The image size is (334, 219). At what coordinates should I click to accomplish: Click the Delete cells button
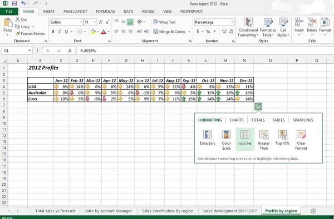point(312,27)
